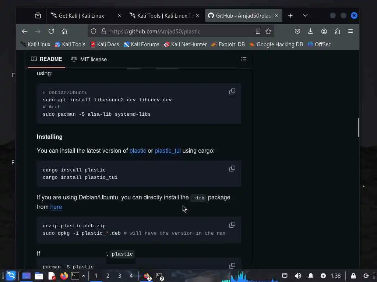Open Kali Docs bookmark
The height and width of the screenshot is (282, 377).
[x=105, y=44]
